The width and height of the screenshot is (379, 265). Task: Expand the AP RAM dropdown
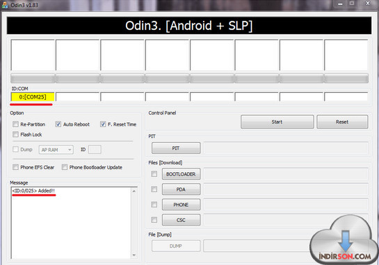coord(56,150)
